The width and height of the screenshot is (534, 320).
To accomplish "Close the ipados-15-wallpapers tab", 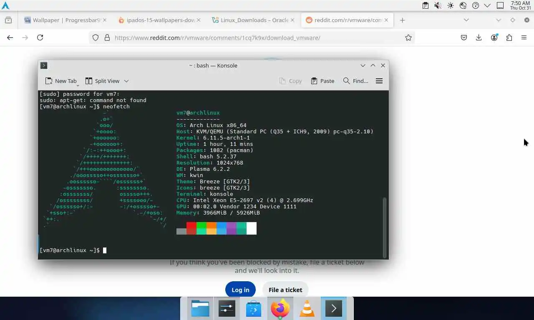I will (x=198, y=20).
